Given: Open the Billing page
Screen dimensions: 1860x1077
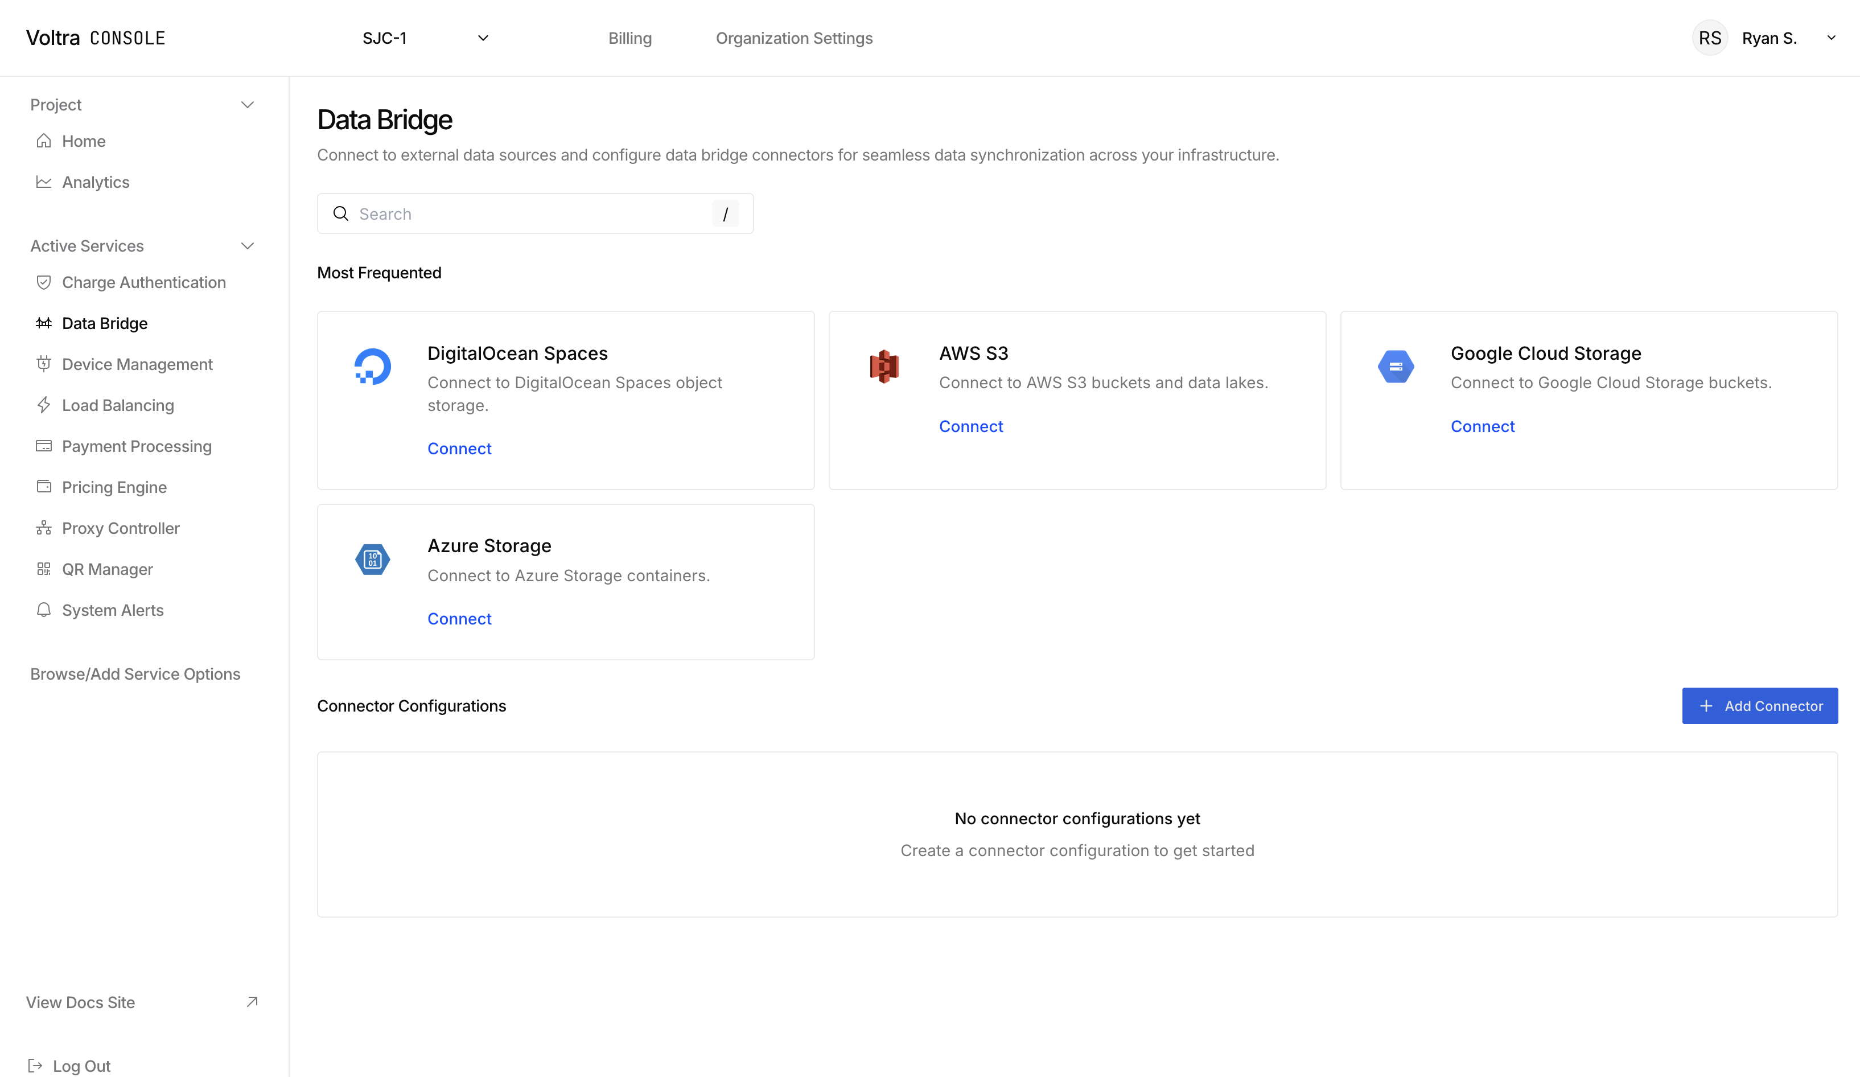Looking at the screenshot, I should (x=629, y=38).
